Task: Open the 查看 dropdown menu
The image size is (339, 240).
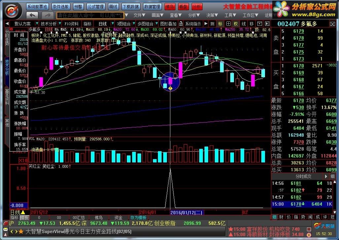Action: click(x=175, y=15)
